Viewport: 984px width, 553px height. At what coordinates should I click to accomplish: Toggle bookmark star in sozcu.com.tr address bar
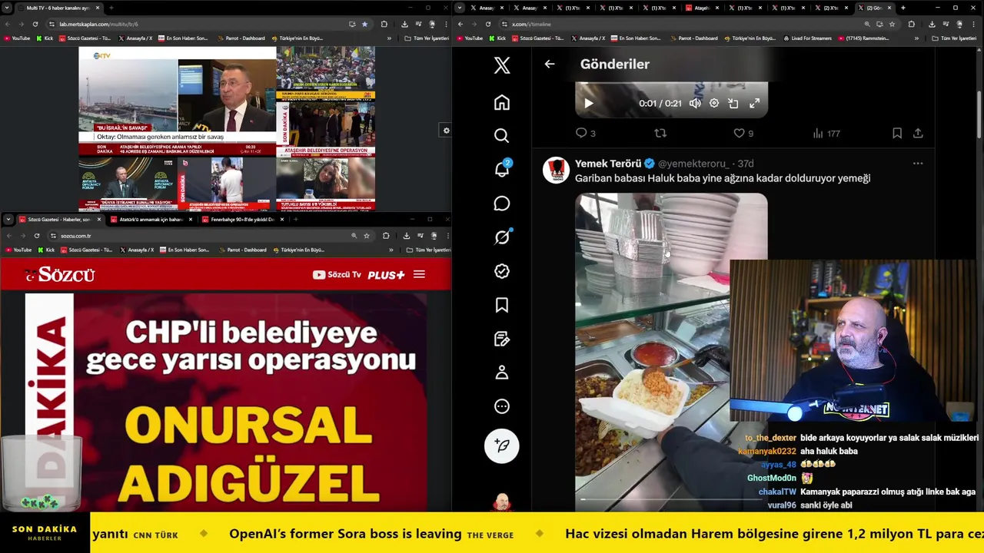click(x=367, y=236)
